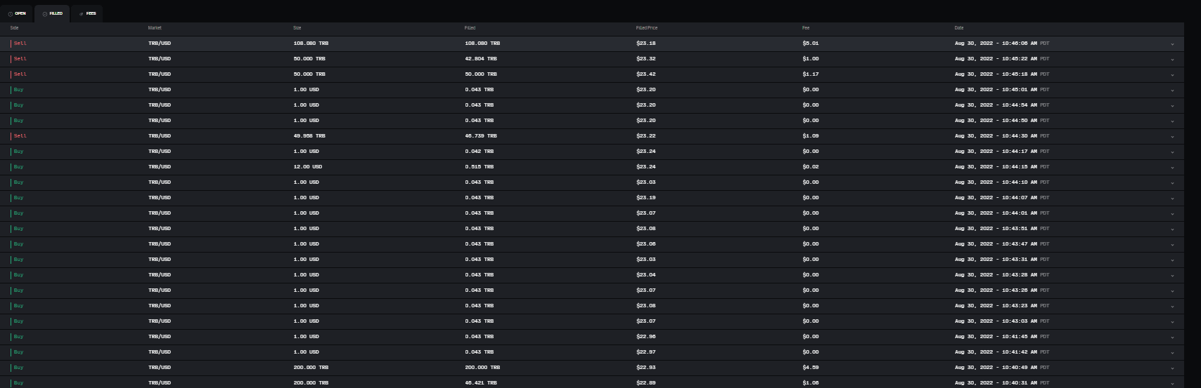Viewport: 1201px width, 388px height.
Task: Click the Filled amount 0.515 TRB
Action: [x=479, y=167]
